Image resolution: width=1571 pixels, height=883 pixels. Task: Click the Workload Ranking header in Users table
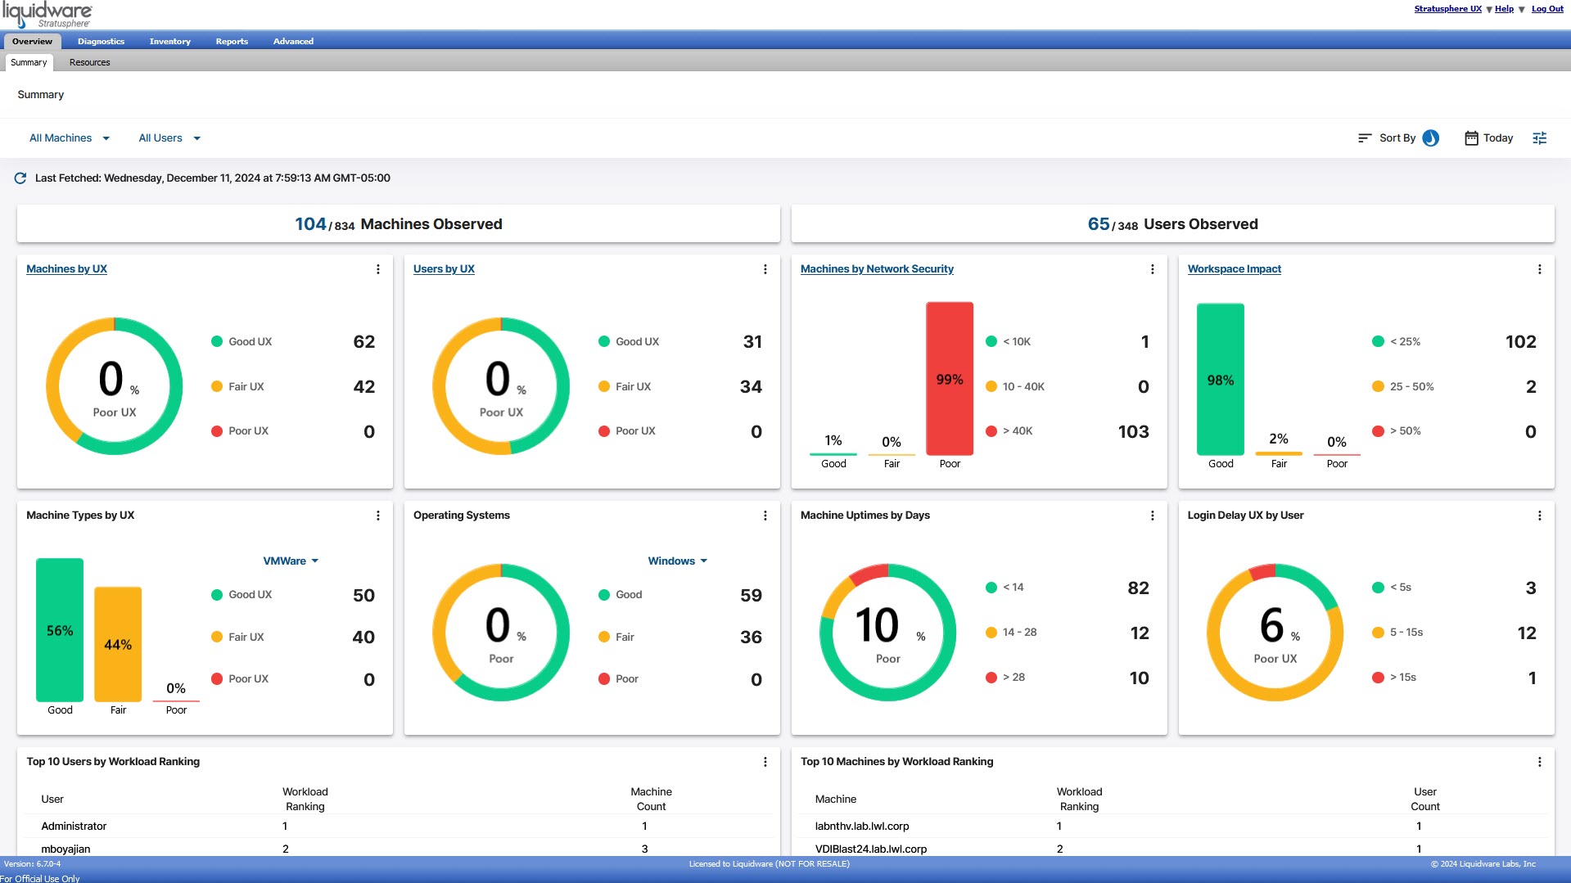click(305, 800)
